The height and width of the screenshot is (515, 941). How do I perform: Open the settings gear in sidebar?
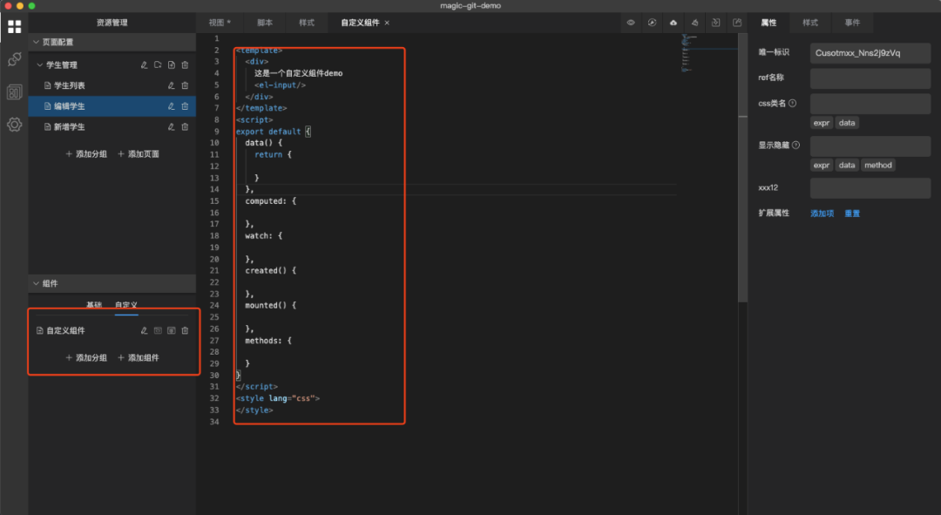15,125
